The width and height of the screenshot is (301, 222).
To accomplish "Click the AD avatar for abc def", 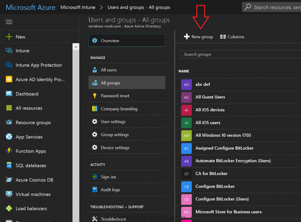I will point(186,85).
